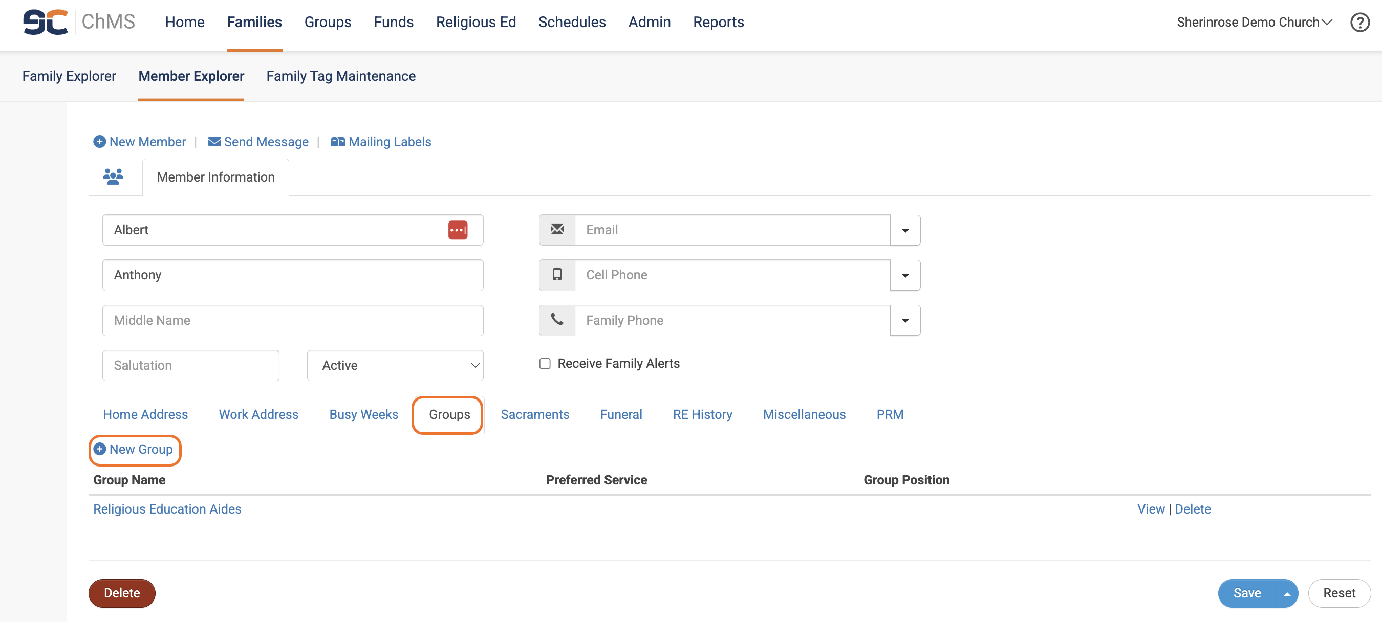Click the family members group icon tab

click(x=113, y=176)
